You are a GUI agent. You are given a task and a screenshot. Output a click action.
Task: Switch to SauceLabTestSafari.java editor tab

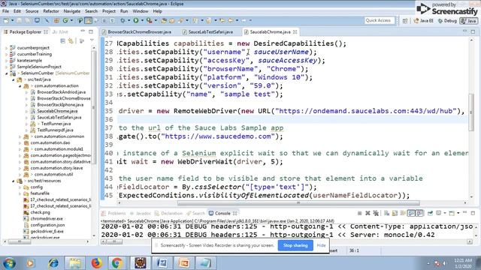[210, 31]
